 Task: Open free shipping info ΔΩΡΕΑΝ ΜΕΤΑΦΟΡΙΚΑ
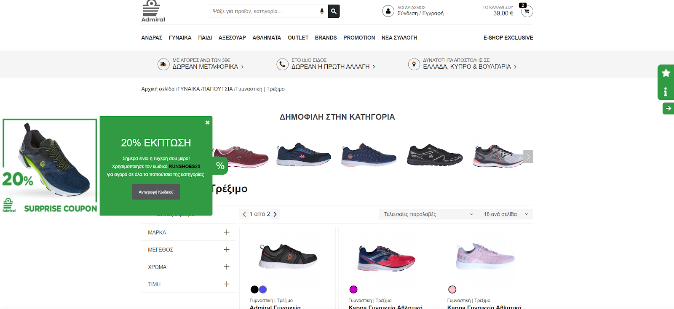(208, 67)
